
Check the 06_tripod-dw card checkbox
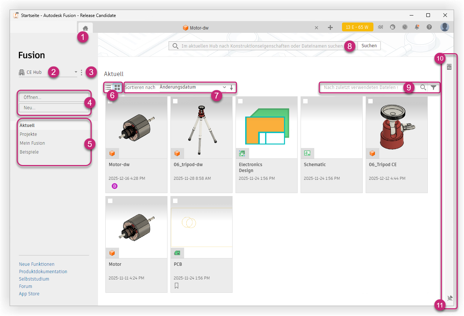click(x=175, y=101)
